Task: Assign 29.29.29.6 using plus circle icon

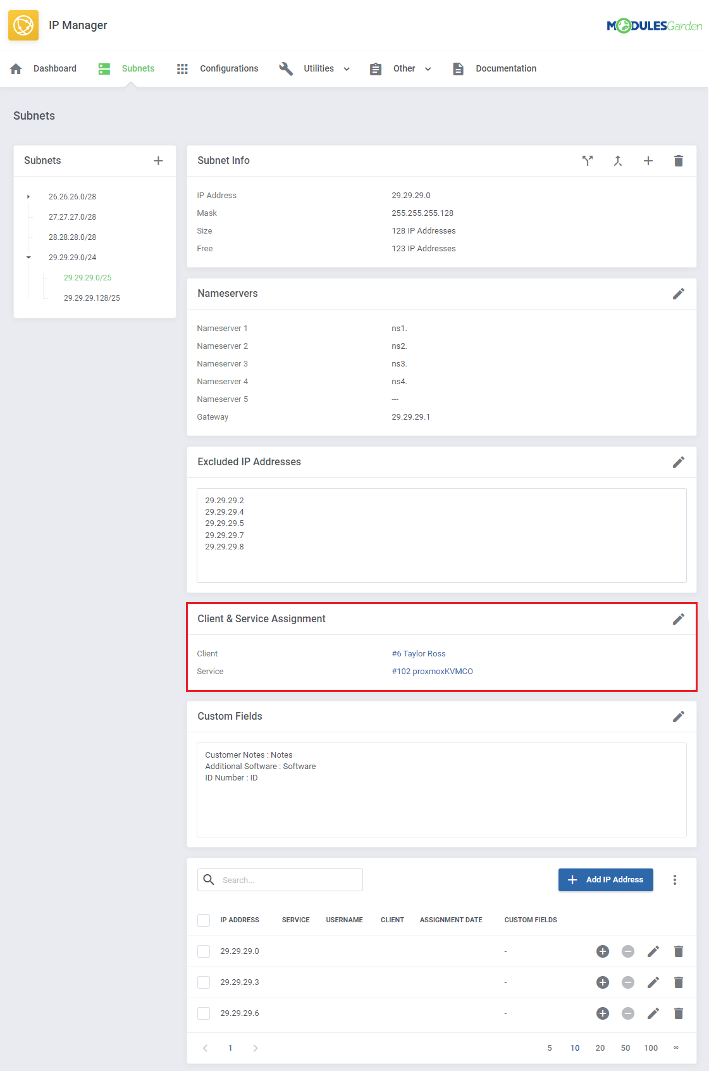Action: (603, 1013)
